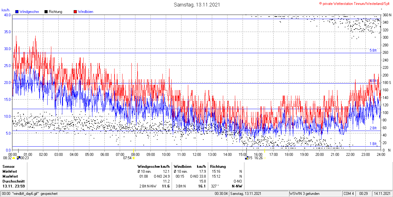The image size is (393, 197).
Task: Click the Richtung column header in table
Action: 218,167
